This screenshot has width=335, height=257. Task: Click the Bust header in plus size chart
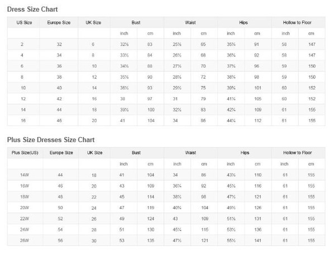pyautogui.click(x=136, y=153)
